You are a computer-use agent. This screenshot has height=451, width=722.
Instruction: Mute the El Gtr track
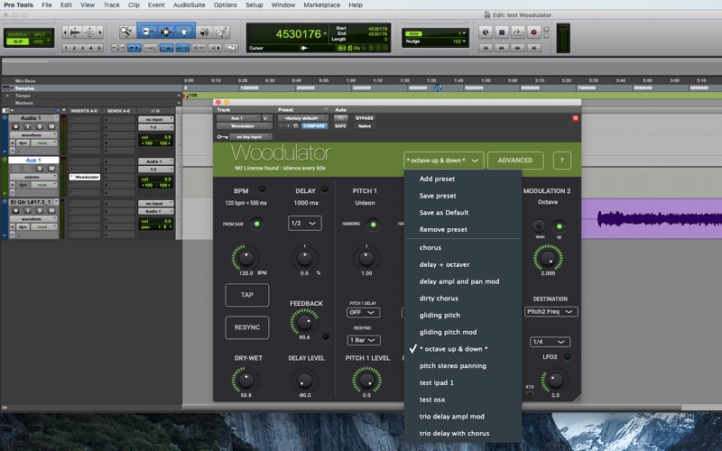[x=51, y=210]
